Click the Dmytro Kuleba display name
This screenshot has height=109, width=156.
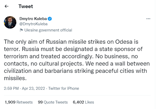pos(33,19)
